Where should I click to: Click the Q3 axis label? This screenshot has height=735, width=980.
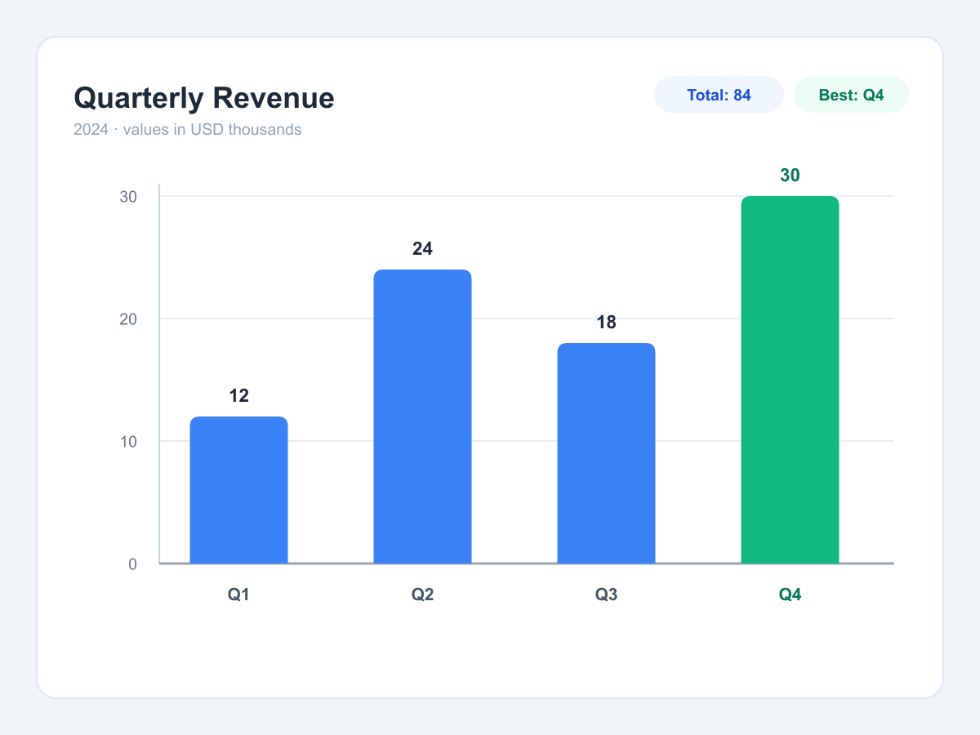click(606, 595)
